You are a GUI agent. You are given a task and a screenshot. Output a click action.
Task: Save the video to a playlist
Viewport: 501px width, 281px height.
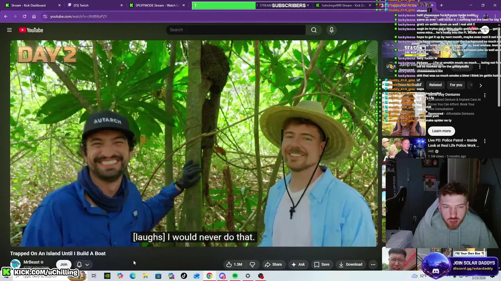(322, 264)
